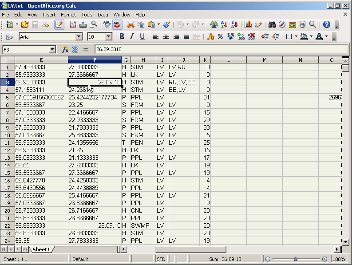The width and height of the screenshot is (352, 265).
Task: Expand the Undo history dropdown arrow
Action: pyautogui.click(x=187, y=24)
